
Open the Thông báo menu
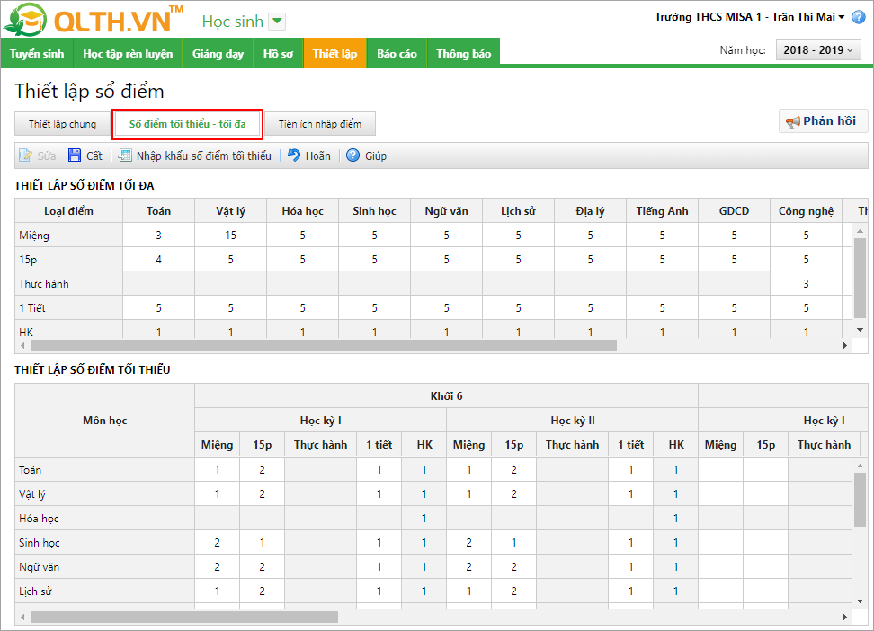[464, 54]
